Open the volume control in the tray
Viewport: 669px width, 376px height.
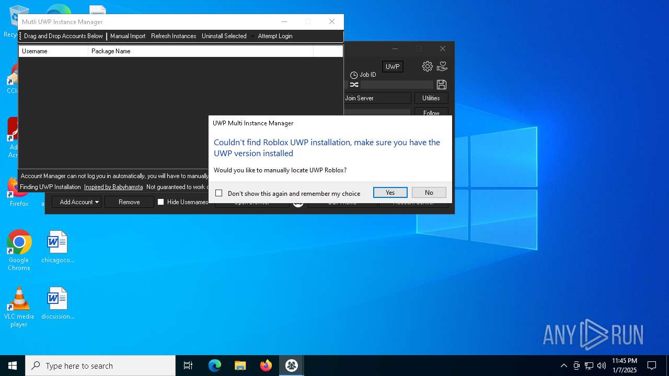(602, 366)
